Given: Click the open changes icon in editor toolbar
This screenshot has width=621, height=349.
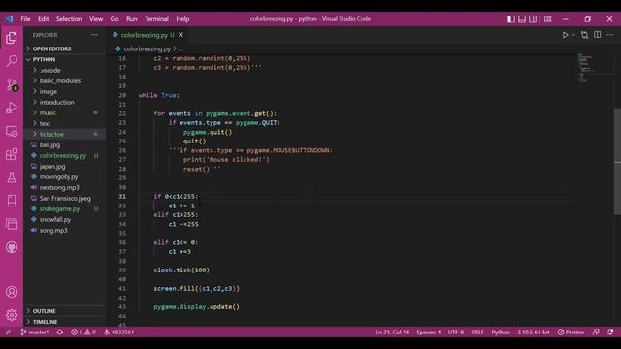Looking at the screenshot, I should tap(584, 35).
